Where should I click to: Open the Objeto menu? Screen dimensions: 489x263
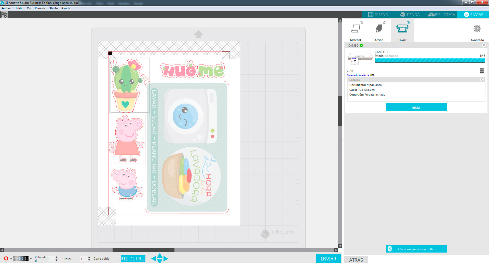pos(53,8)
